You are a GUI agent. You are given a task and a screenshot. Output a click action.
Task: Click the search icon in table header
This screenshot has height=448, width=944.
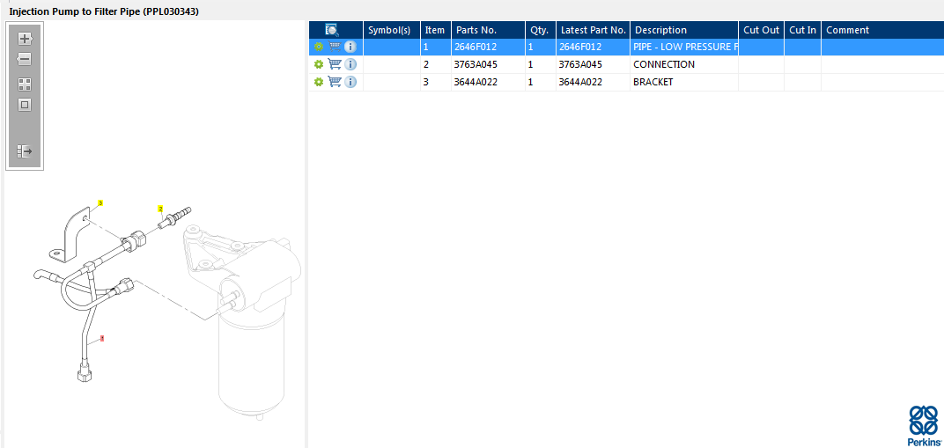(332, 30)
